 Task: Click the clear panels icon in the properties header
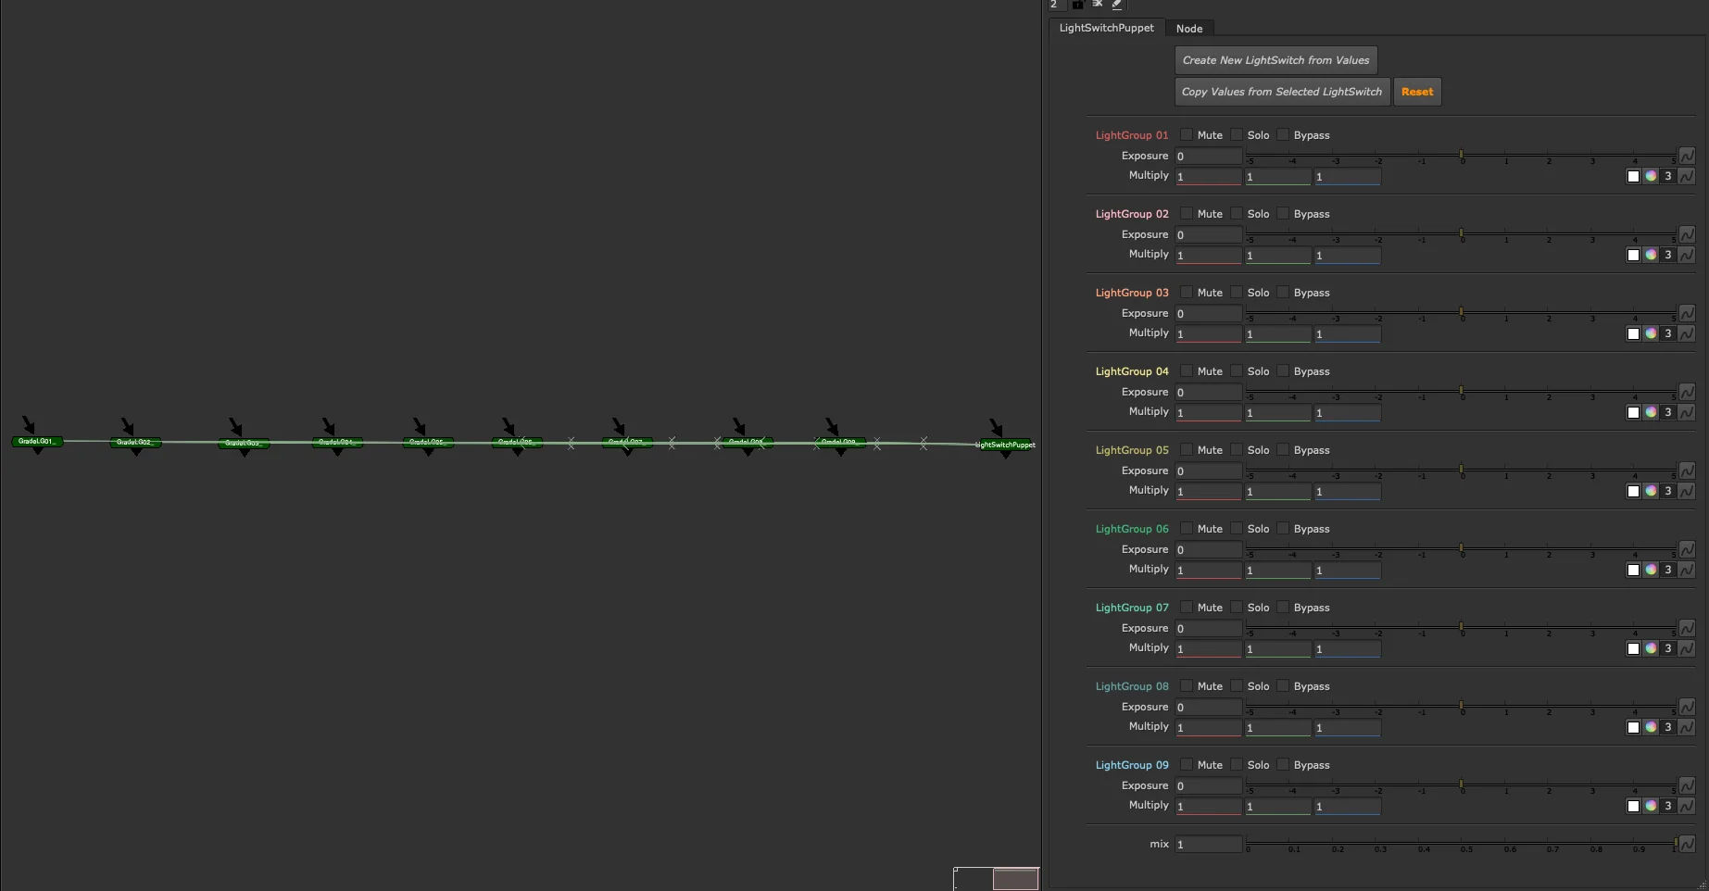pyautogui.click(x=1097, y=5)
